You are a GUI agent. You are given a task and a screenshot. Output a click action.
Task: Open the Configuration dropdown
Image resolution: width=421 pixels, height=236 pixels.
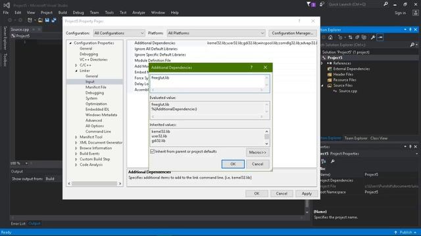coord(119,33)
